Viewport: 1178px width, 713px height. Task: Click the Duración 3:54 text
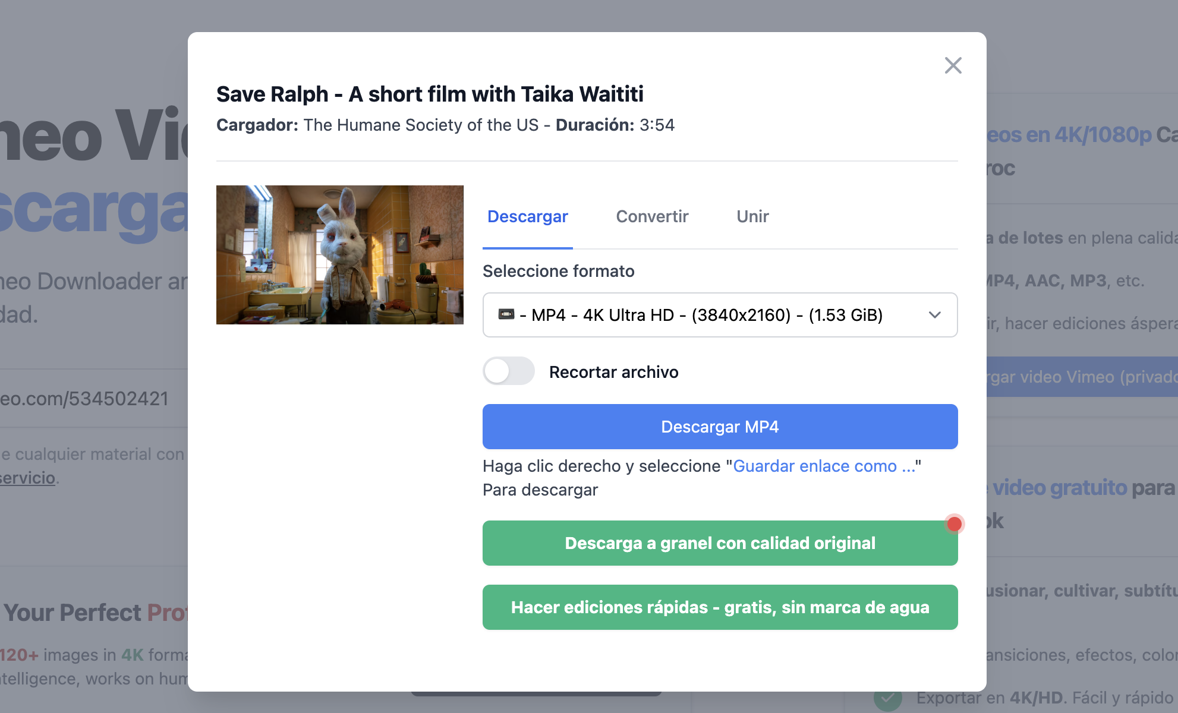point(615,125)
